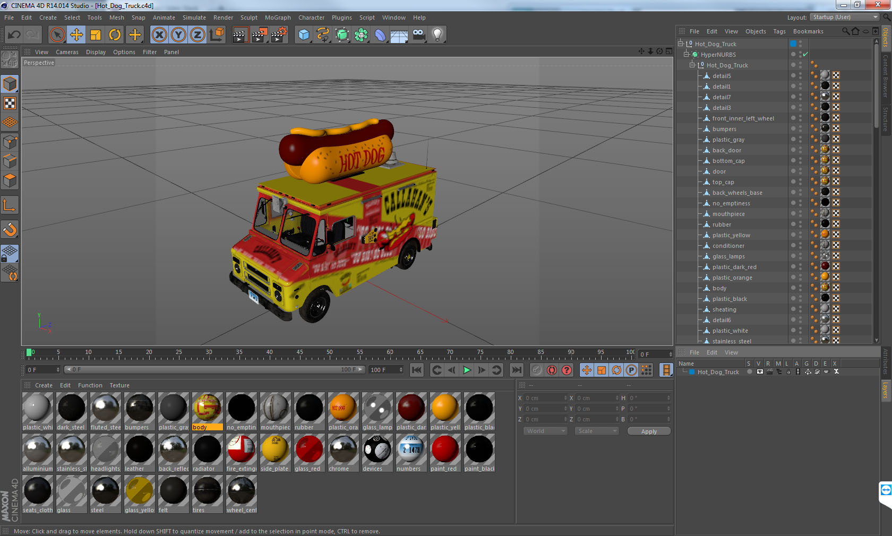892x536 pixels.
Task: Open the deformer objects icon
Action: 380,35
